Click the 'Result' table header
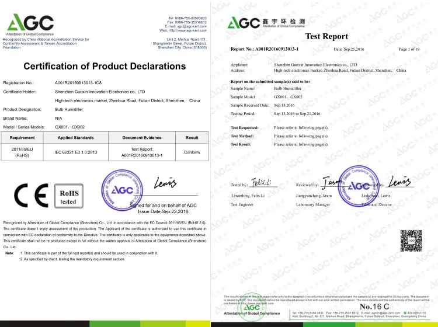The image size is (438, 327). click(192, 138)
